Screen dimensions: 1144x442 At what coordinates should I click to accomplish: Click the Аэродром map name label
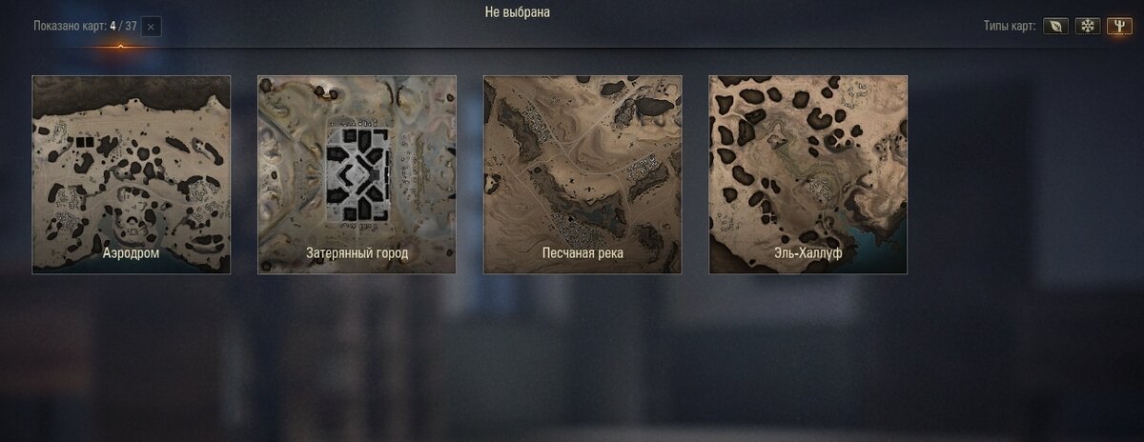point(132,254)
